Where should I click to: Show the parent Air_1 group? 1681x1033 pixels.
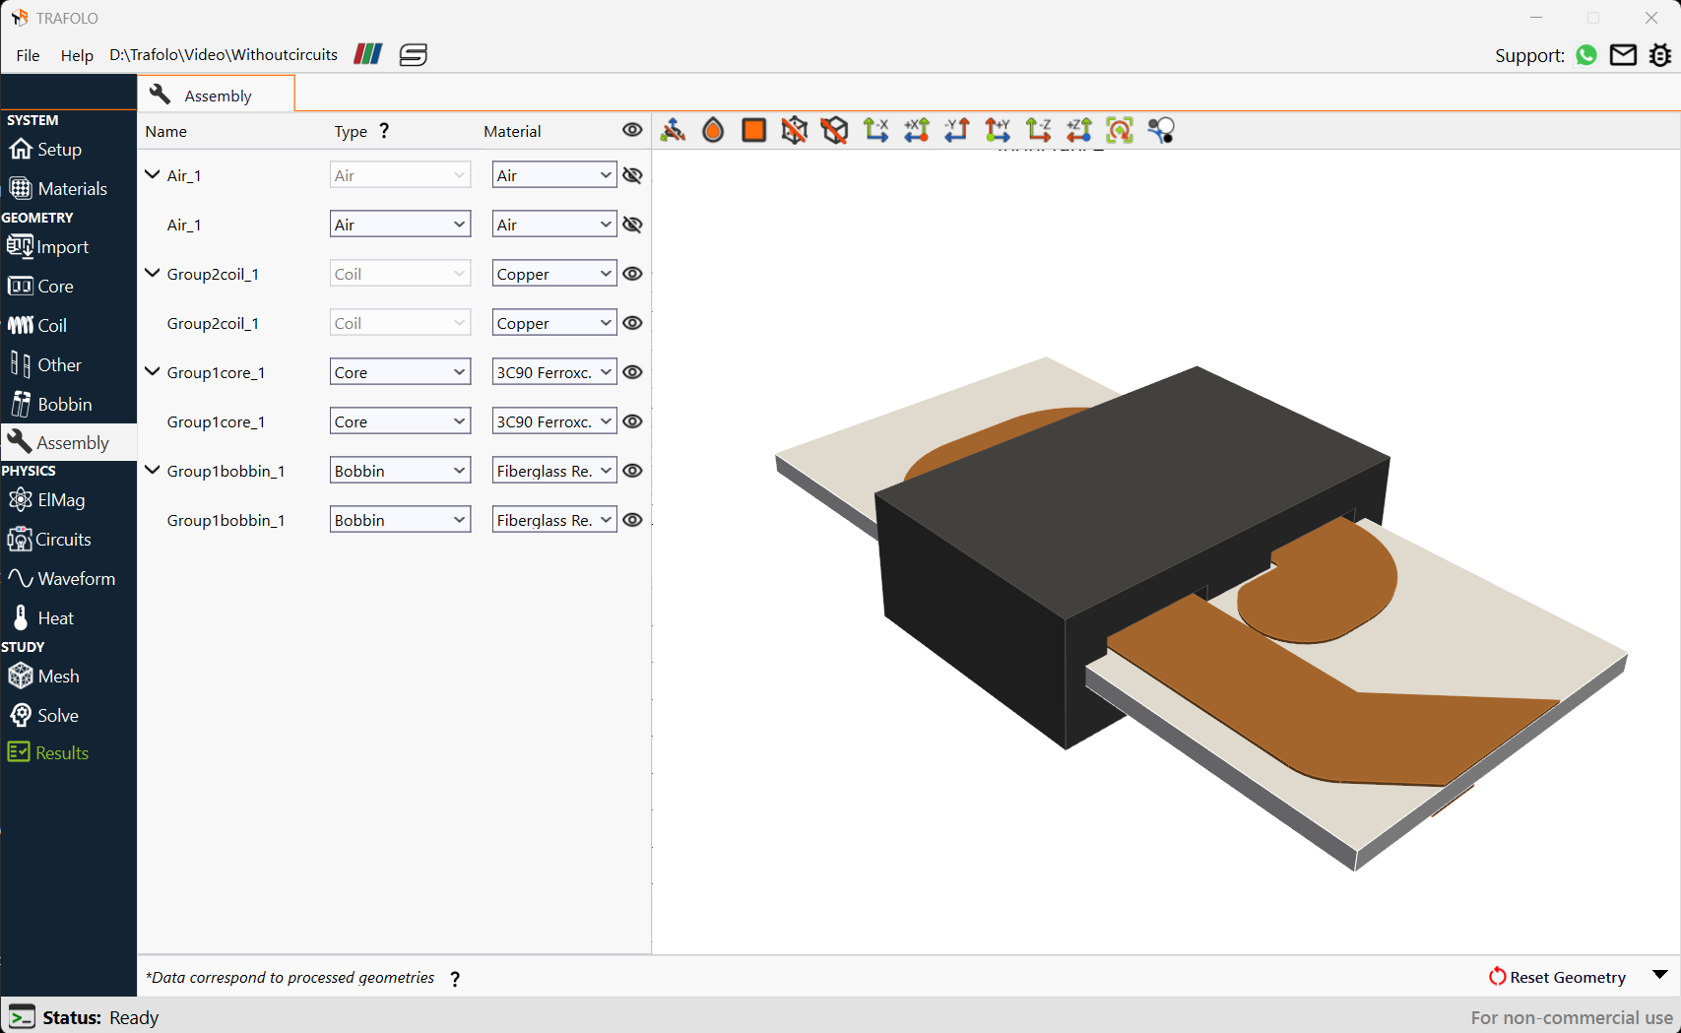click(632, 175)
